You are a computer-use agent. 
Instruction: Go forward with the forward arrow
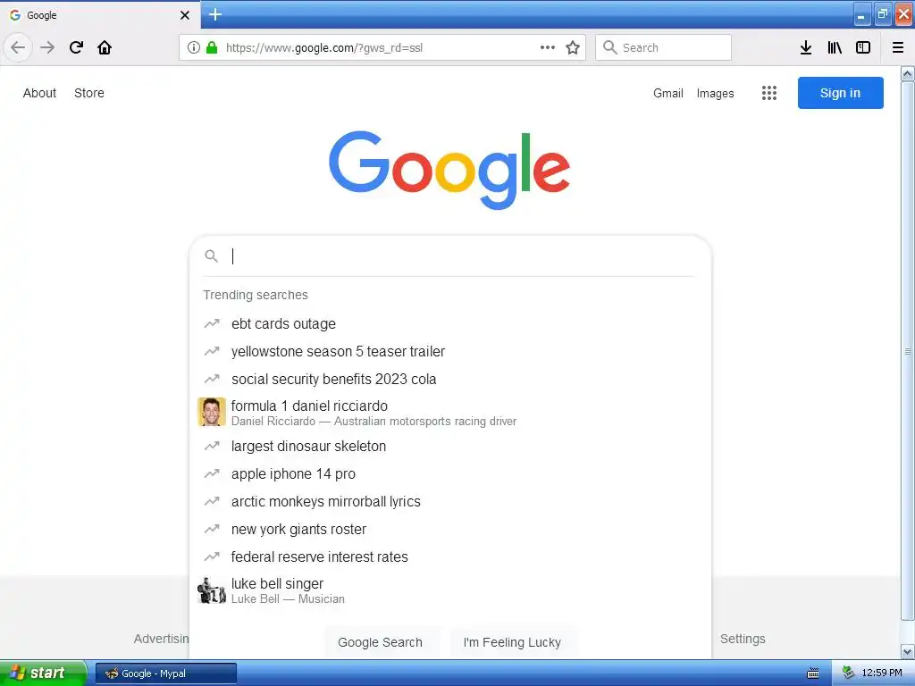click(x=47, y=47)
